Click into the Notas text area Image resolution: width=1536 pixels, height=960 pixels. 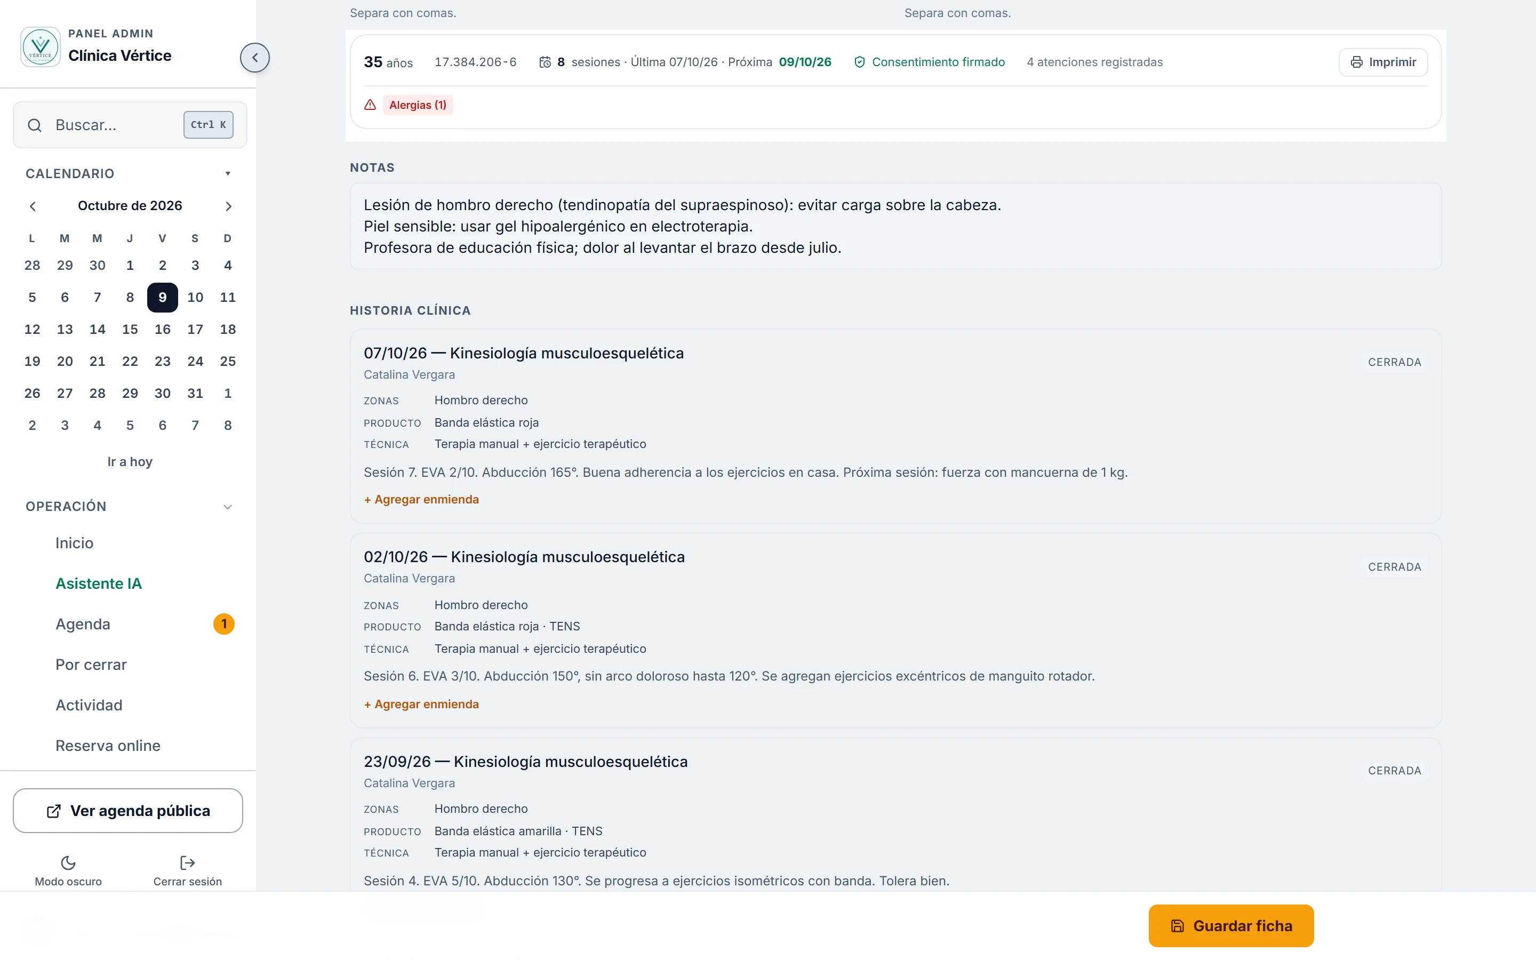point(895,227)
